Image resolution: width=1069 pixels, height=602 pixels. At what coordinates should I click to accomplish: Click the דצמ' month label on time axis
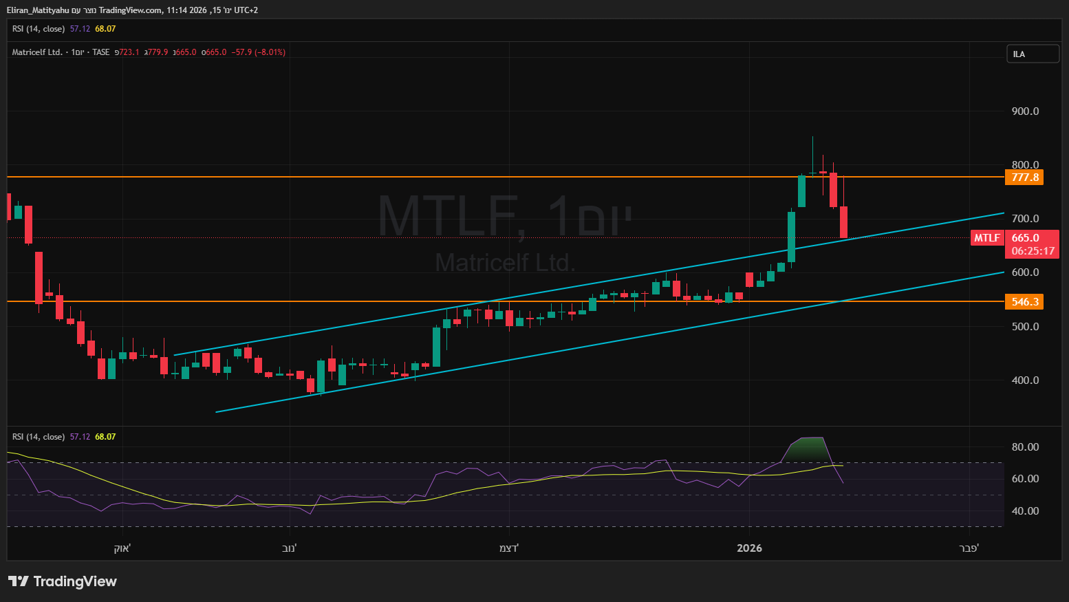(509, 548)
